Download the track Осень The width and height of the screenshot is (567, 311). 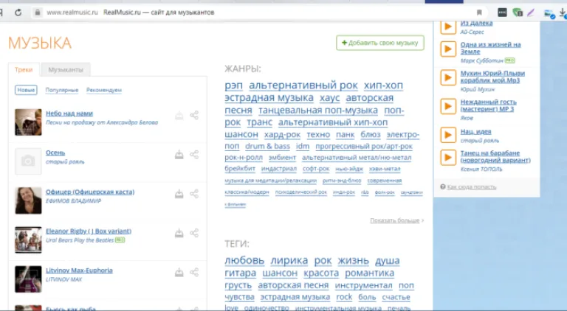tap(179, 155)
